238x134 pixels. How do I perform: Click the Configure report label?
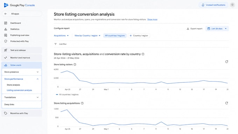(62, 28)
